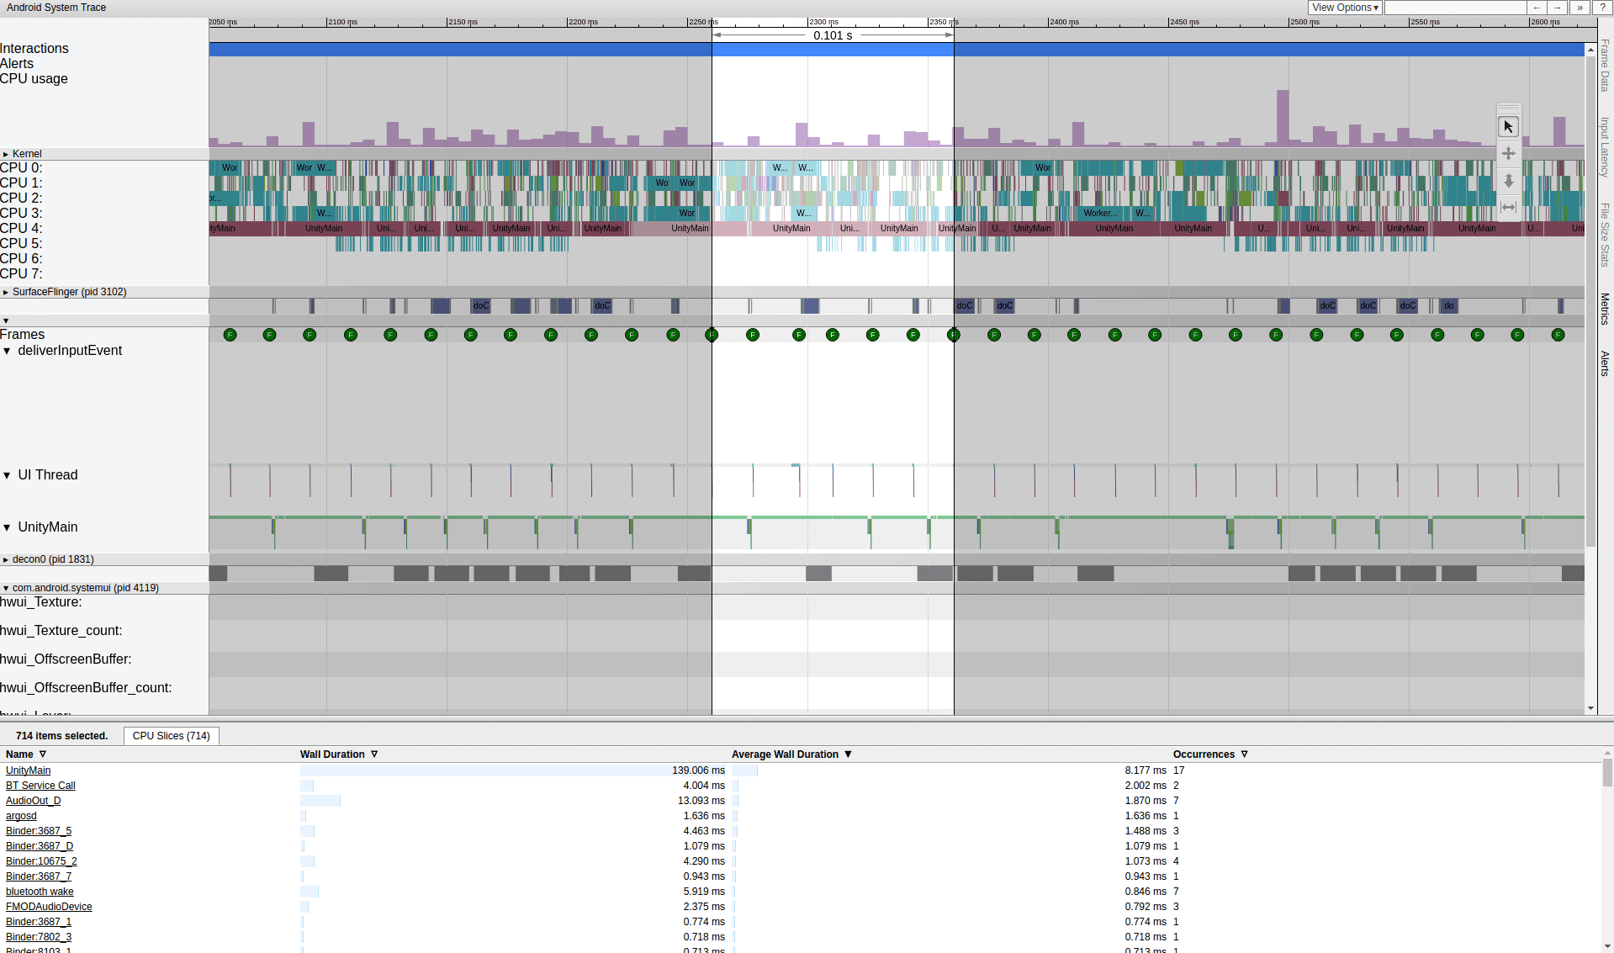This screenshot has width=1614, height=953.
Task: Select the Interactions track label
Action: (x=34, y=49)
